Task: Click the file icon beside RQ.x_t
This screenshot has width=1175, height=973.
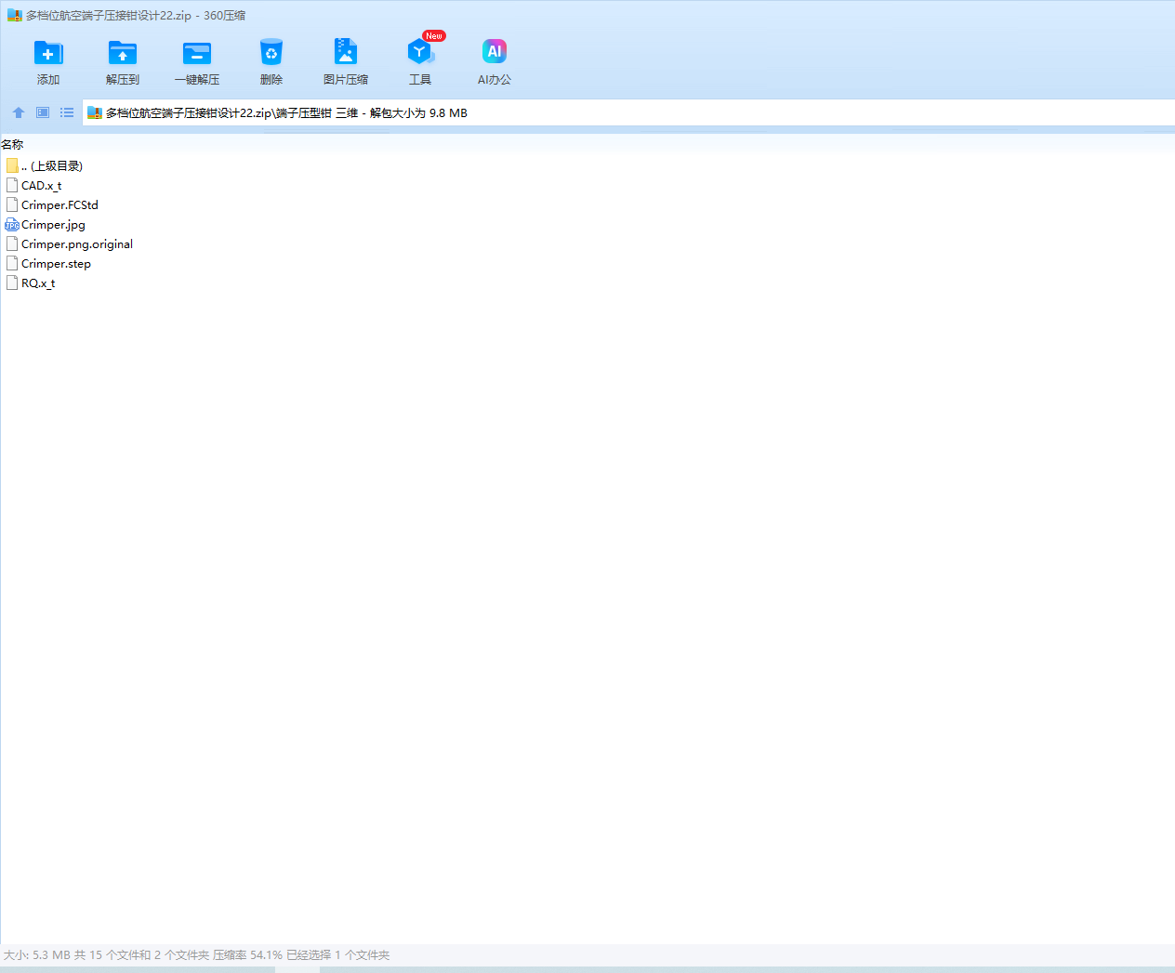Action: (x=12, y=283)
